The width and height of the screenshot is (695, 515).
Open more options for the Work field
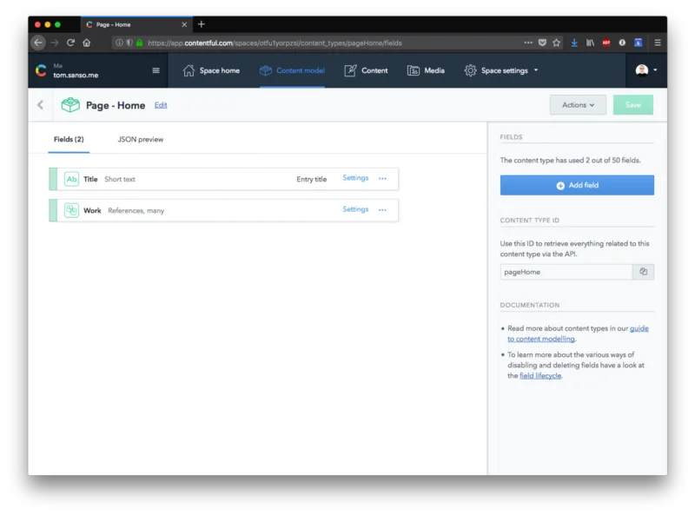pos(382,209)
